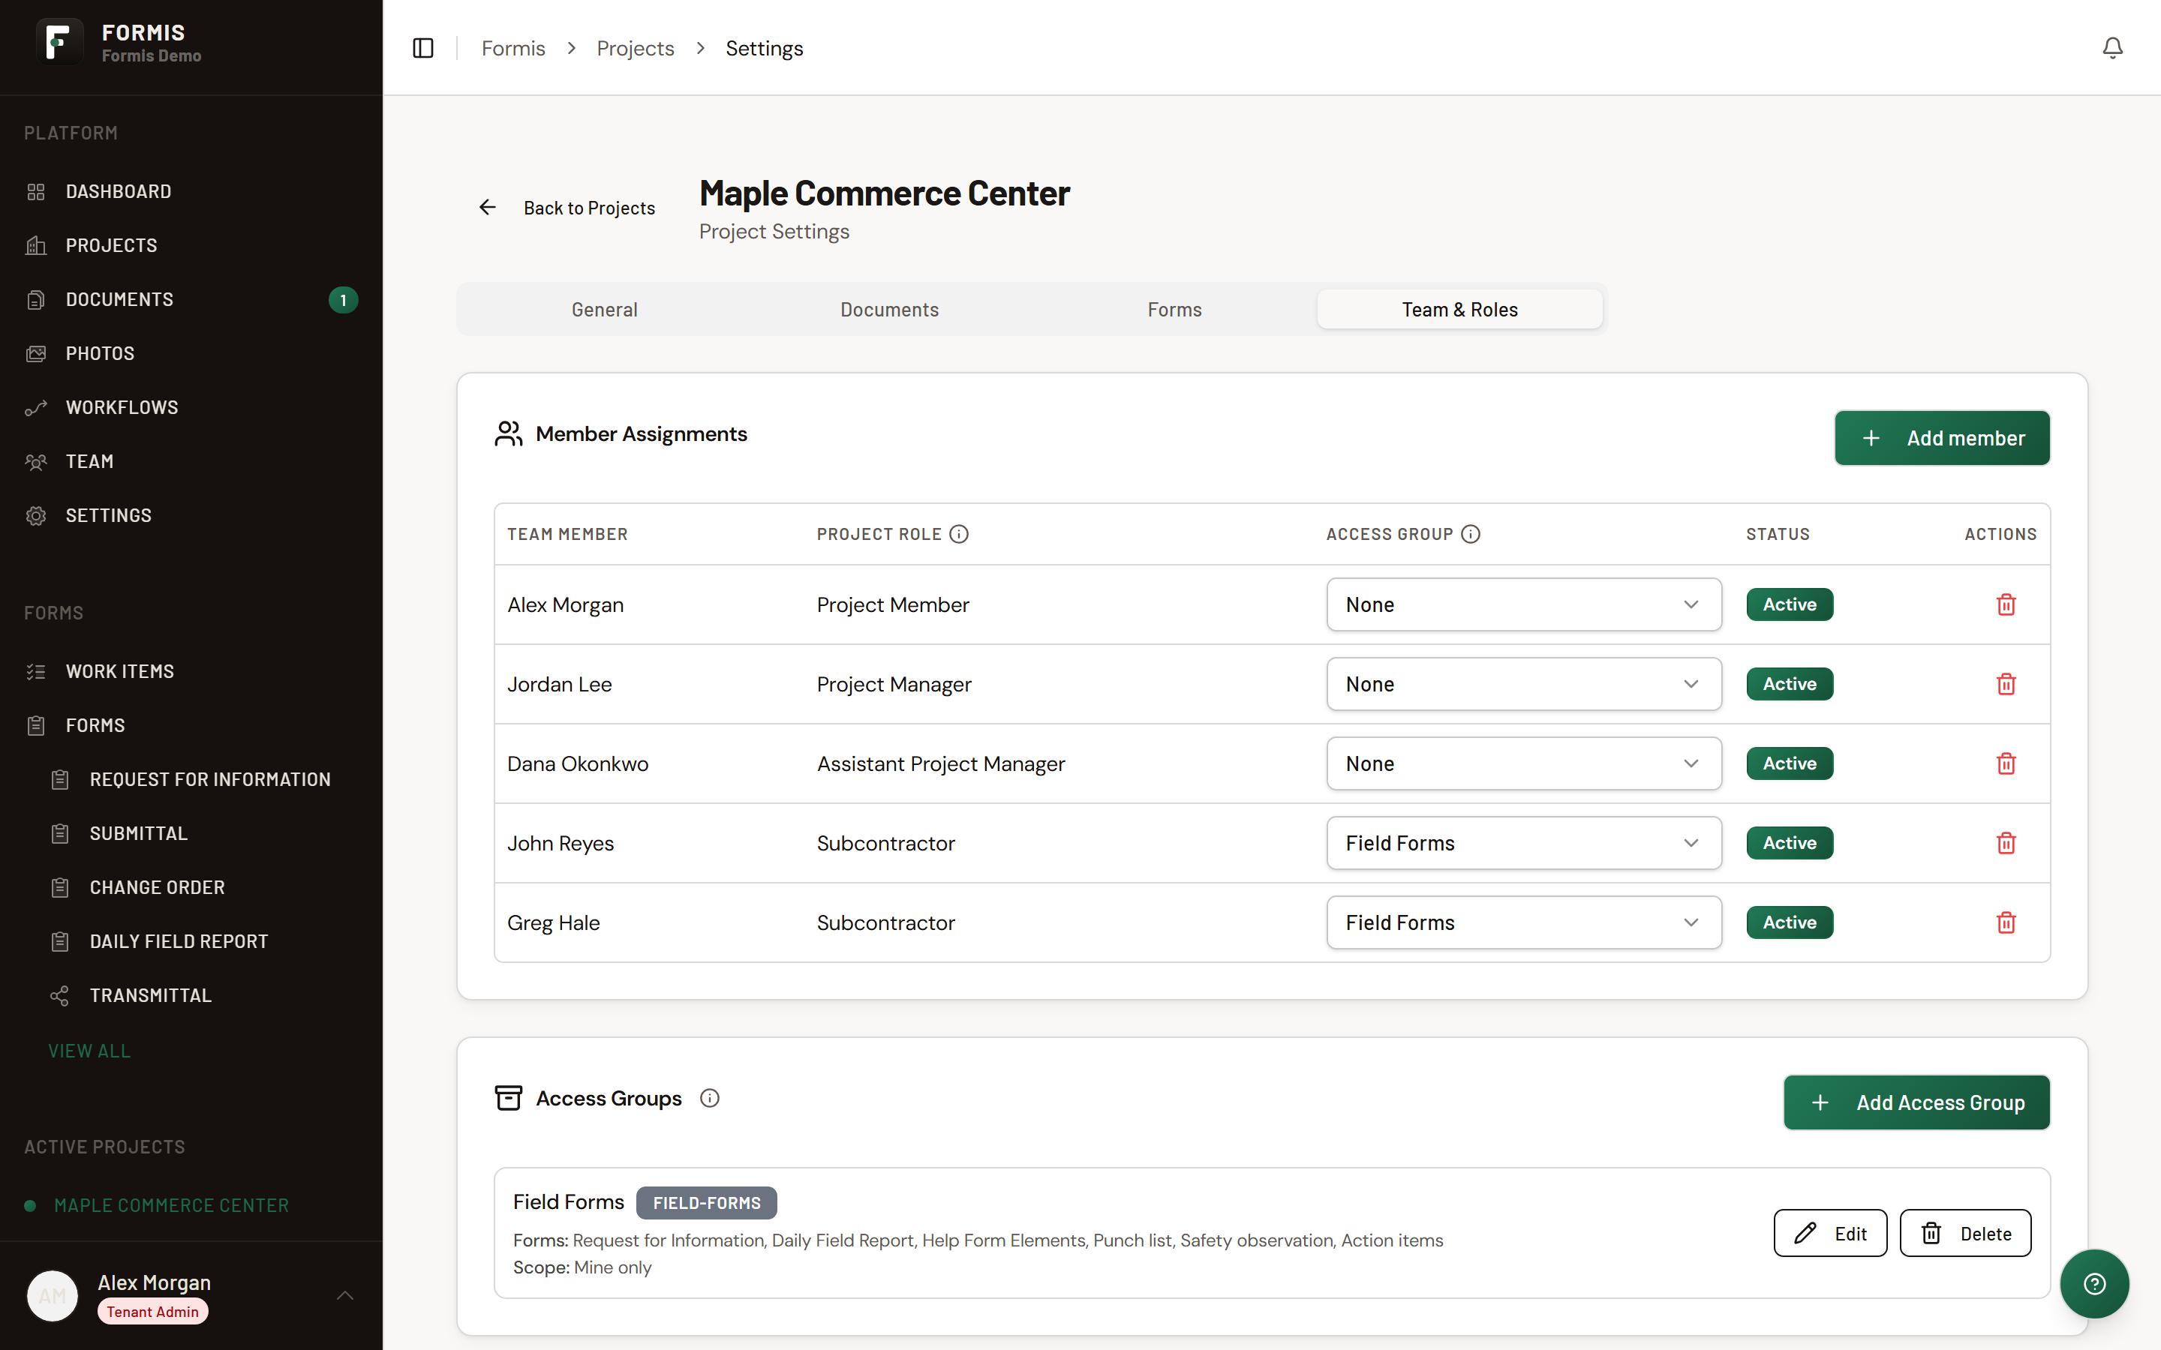Toggle the sidebar panel icon
Screen dimensions: 2161x1350
(423, 48)
